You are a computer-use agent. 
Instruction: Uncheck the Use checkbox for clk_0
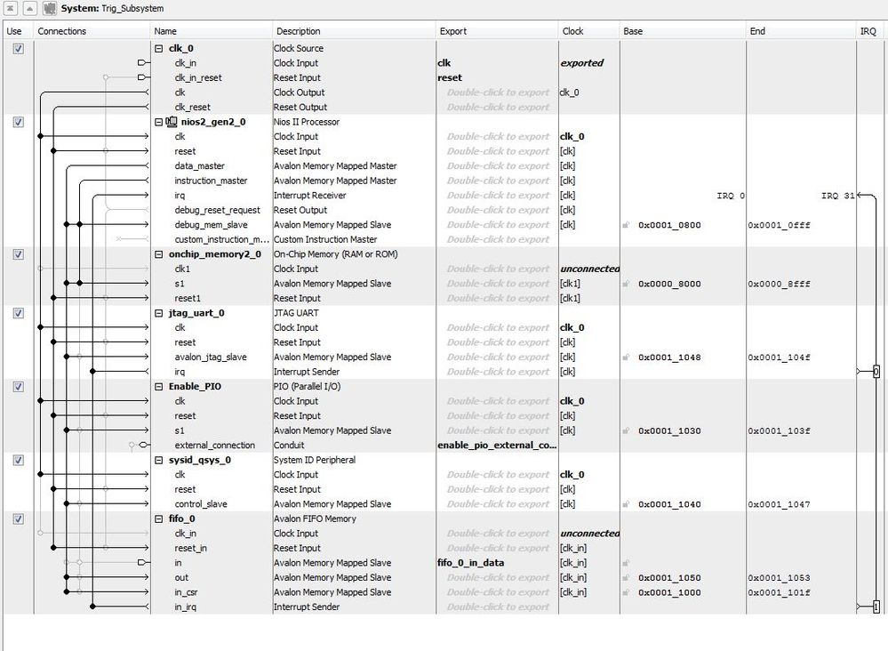point(18,49)
